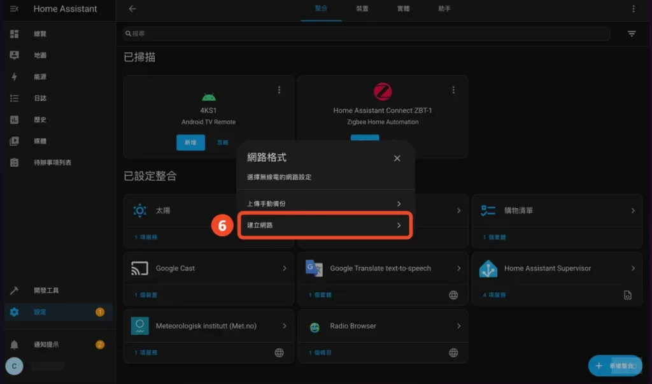The image size is (652, 384).
Task: Select 建立網路 in the dialog
Action: tap(325, 225)
